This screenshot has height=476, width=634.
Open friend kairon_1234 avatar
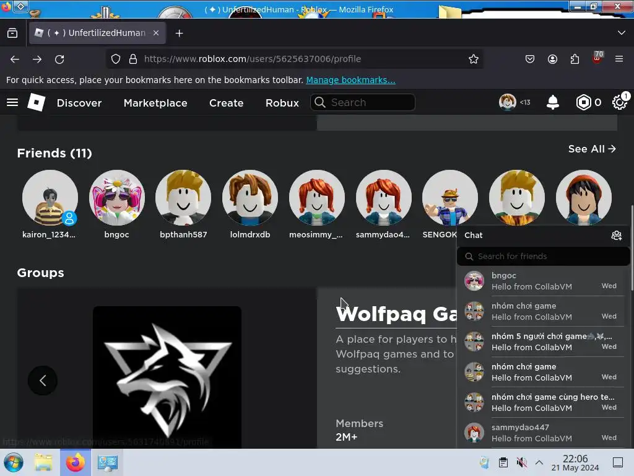coord(50,198)
